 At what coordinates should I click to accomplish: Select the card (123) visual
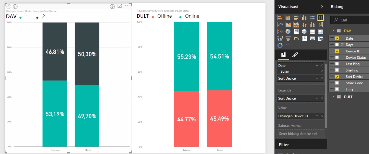click(312, 38)
